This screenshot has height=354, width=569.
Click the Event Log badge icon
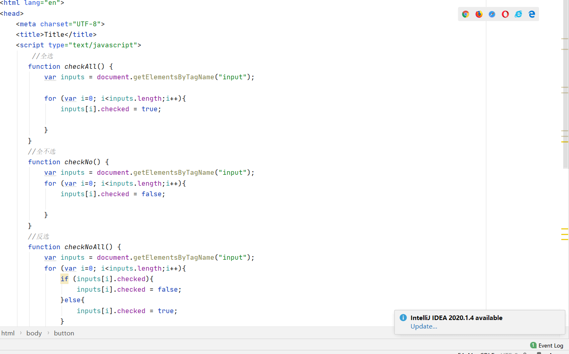pos(533,345)
